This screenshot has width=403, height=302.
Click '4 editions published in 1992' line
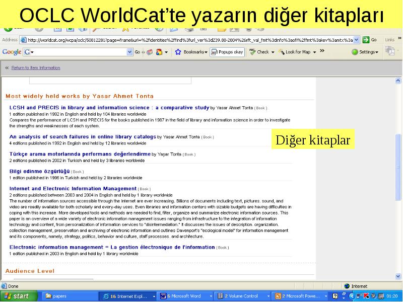tap(78, 143)
